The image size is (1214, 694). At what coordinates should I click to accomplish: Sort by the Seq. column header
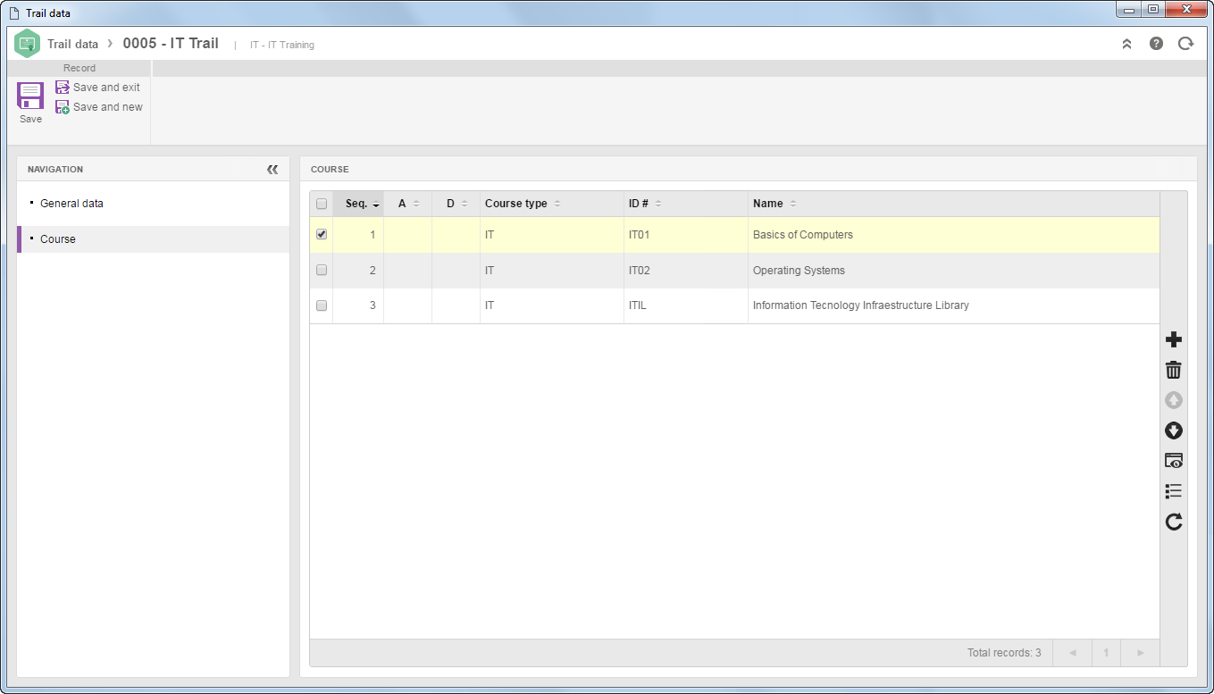coord(359,204)
